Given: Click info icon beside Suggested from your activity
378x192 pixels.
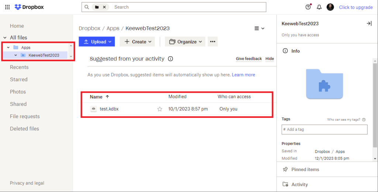Looking at the screenshot, I should [x=171, y=59].
